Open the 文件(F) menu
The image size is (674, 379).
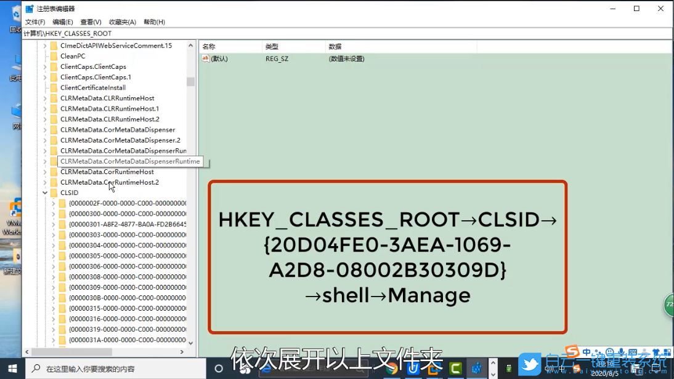pyautogui.click(x=35, y=22)
